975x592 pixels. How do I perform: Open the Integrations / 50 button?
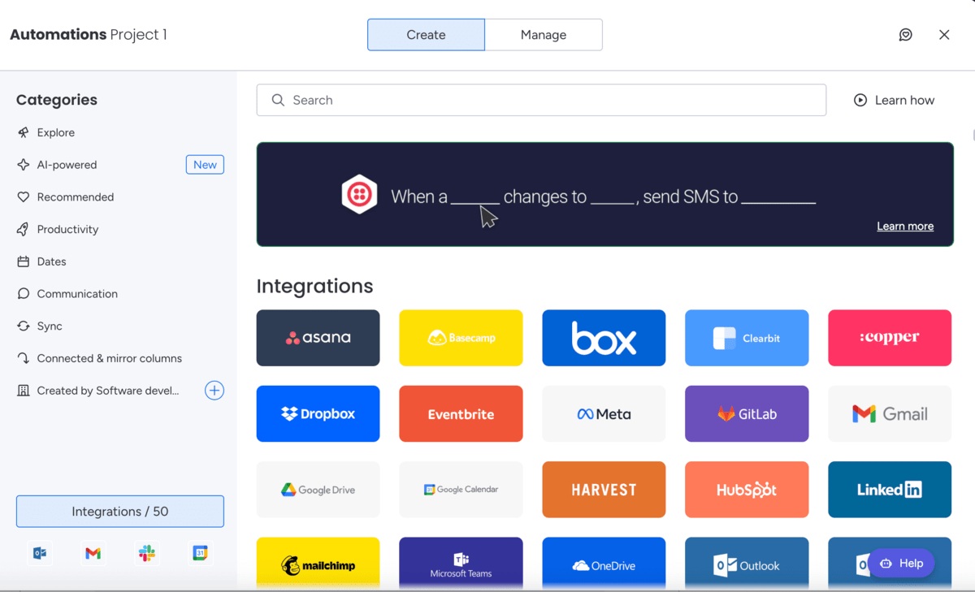[119, 511]
